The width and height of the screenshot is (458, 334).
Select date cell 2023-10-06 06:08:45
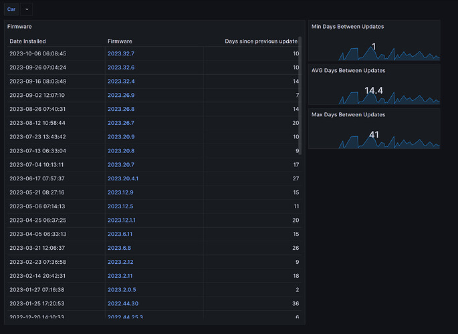point(37,53)
